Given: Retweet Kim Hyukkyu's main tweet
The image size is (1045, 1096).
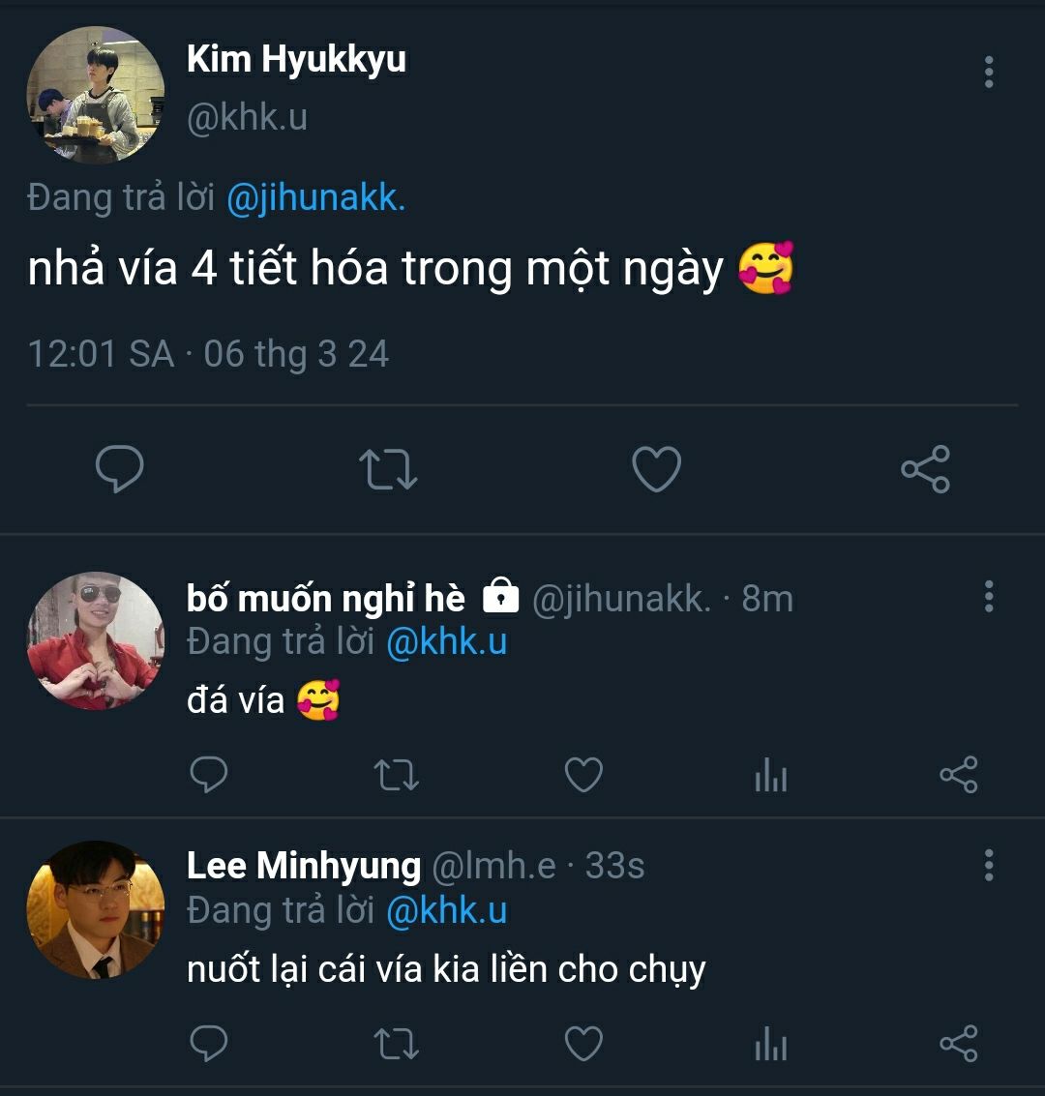Looking at the screenshot, I should 388,470.
